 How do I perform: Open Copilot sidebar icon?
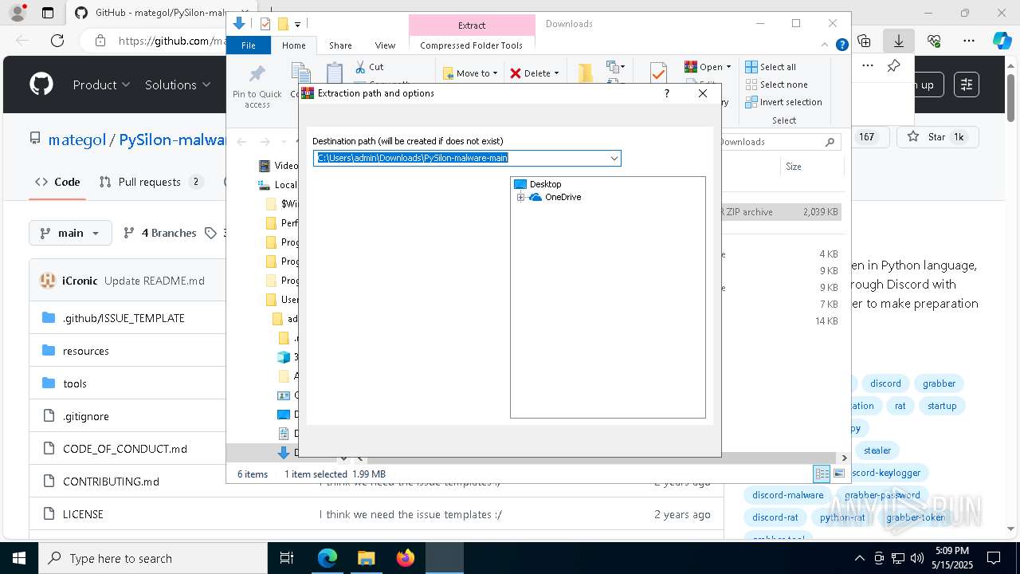pyautogui.click(x=1002, y=41)
